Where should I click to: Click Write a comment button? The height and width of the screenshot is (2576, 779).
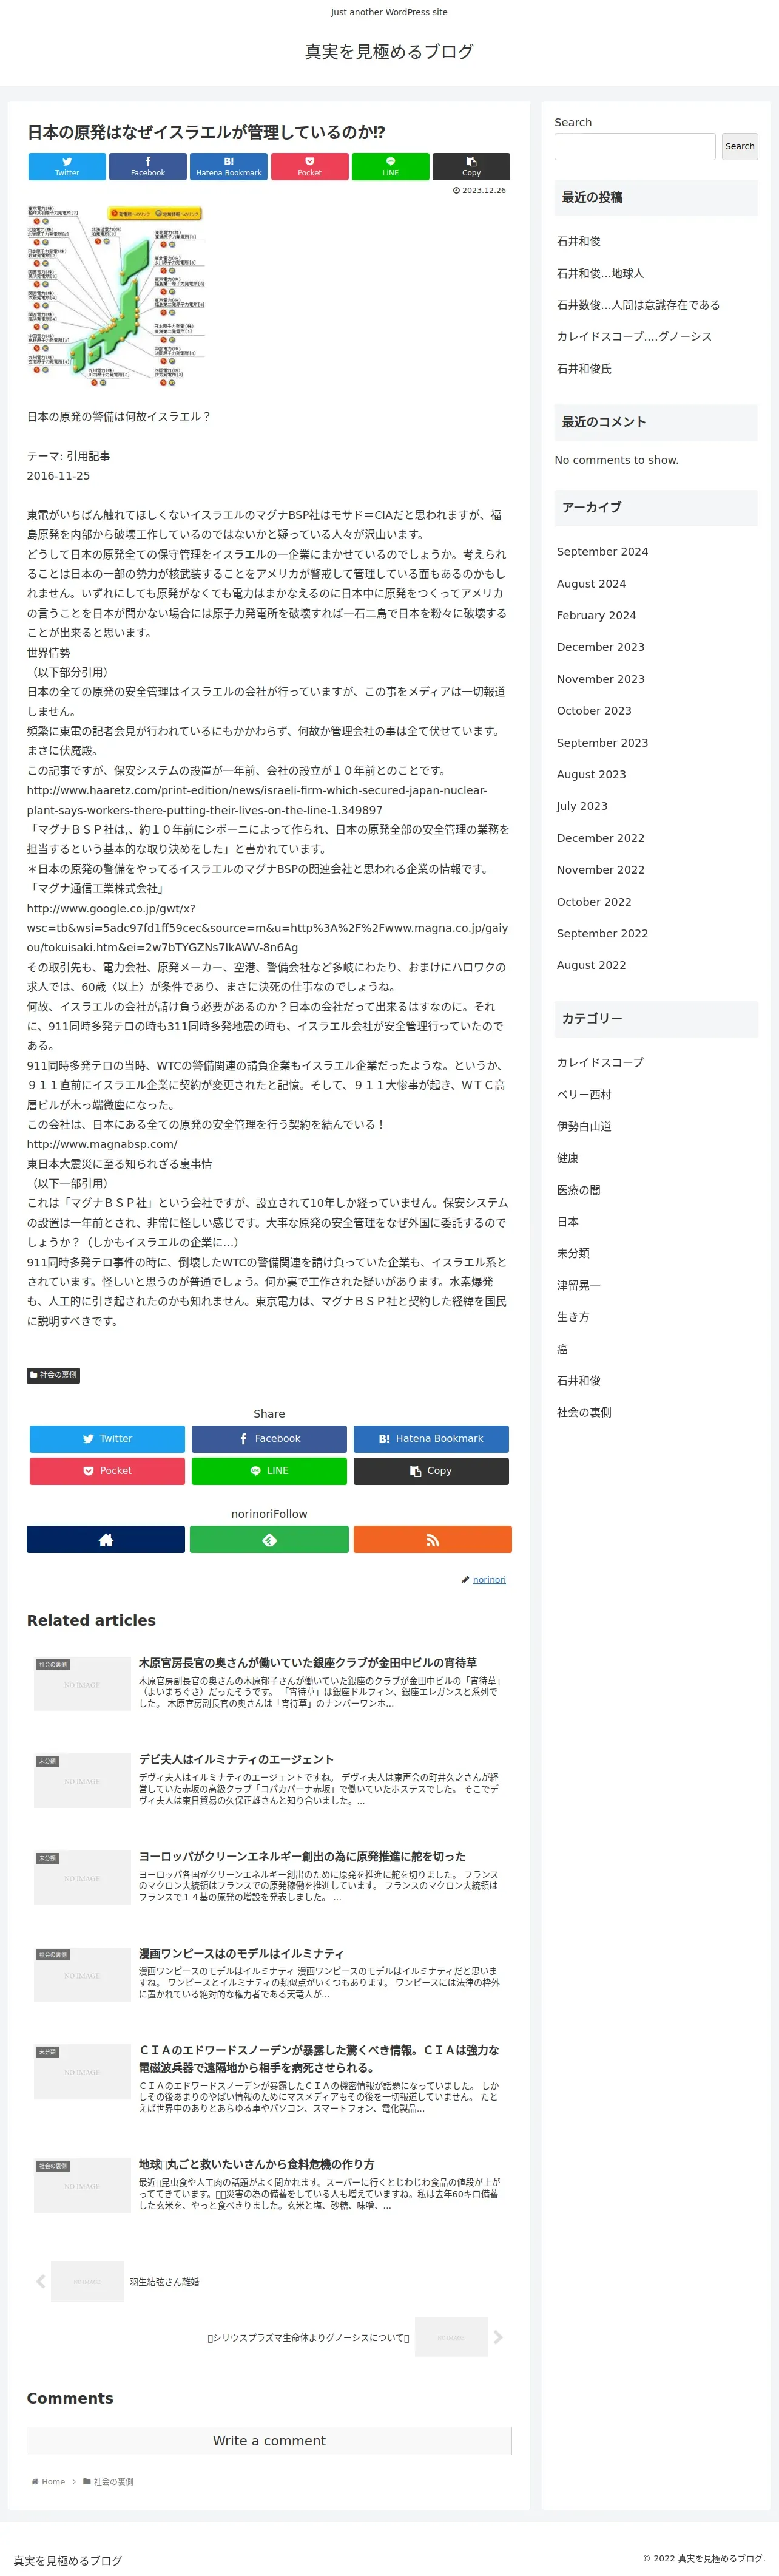pyautogui.click(x=269, y=2441)
